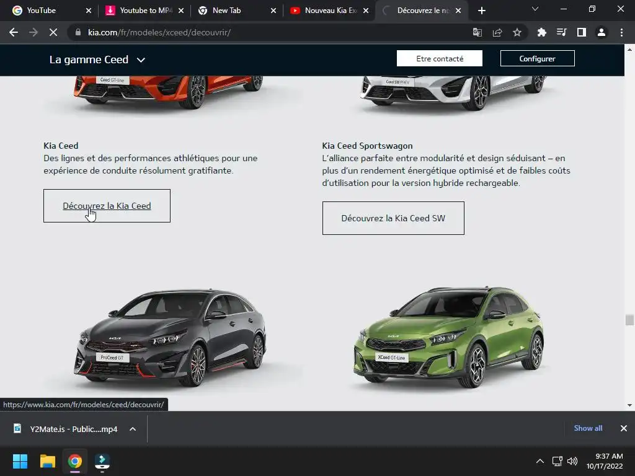The height and width of the screenshot is (476, 635).
Task: Select the grey ProCeed GT car image
Action: pyautogui.click(x=170, y=338)
